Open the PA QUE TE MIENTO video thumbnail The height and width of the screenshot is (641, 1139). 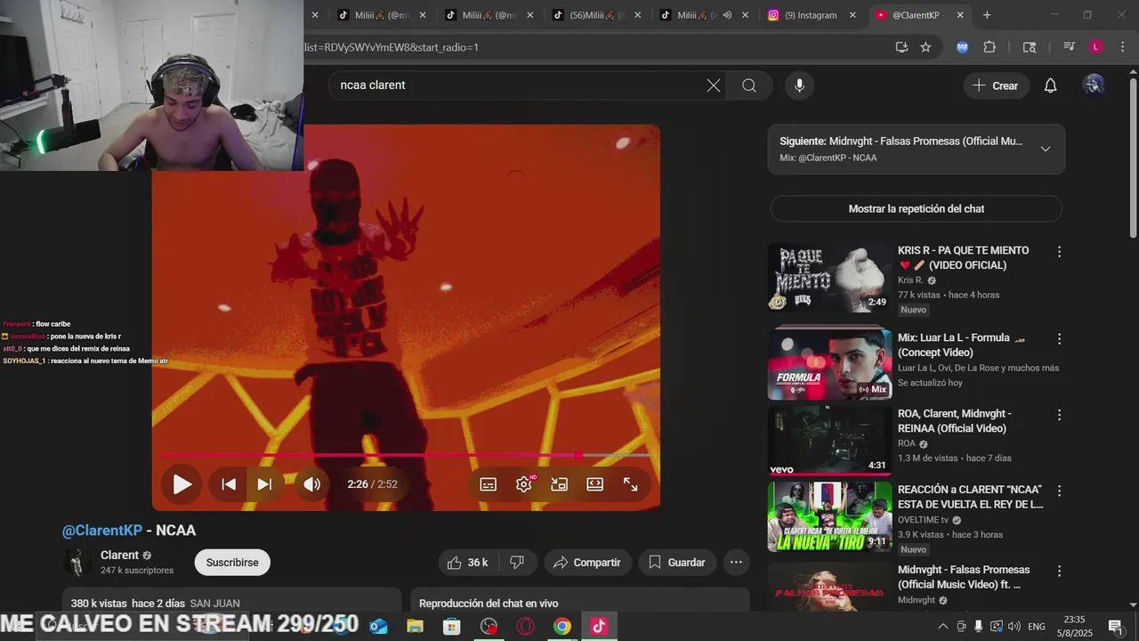coord(829,277)
